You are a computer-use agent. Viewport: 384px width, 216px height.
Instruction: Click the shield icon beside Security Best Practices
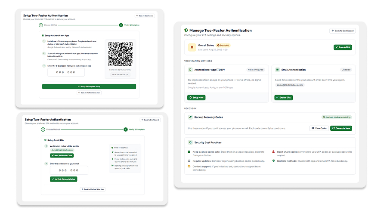[x=190, y=142]
